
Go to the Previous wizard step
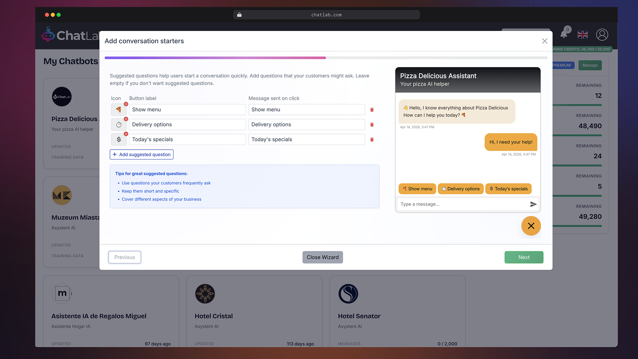pyautogui.click(x=125, y=257)
